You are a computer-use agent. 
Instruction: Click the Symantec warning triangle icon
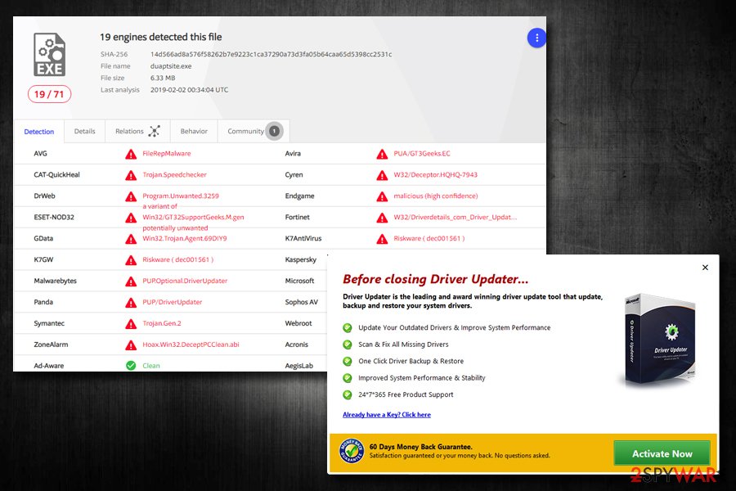[x=131, y=324]
